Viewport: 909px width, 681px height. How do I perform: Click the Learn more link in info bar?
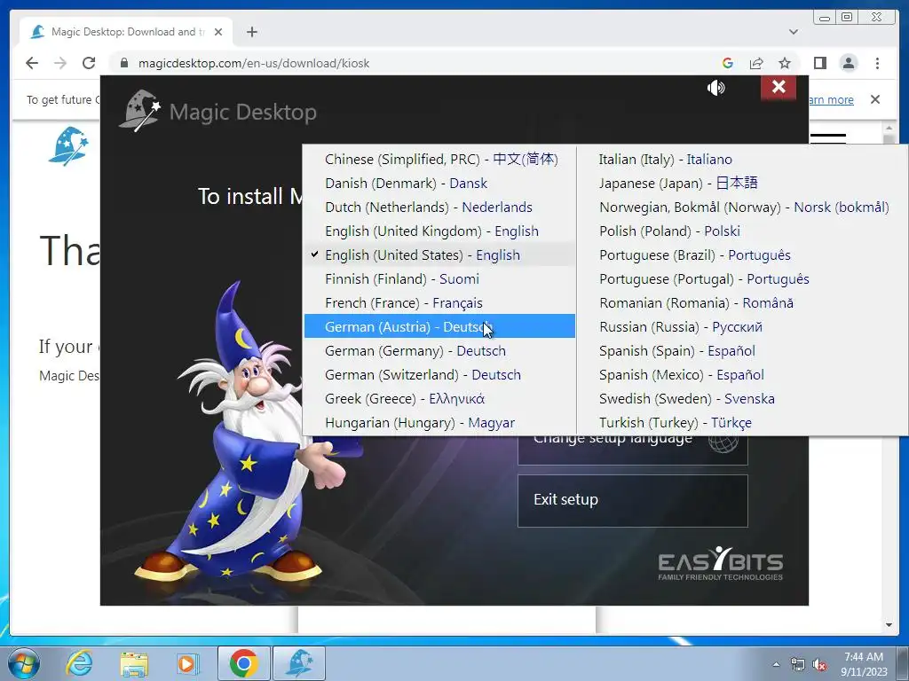click(831, 99)
